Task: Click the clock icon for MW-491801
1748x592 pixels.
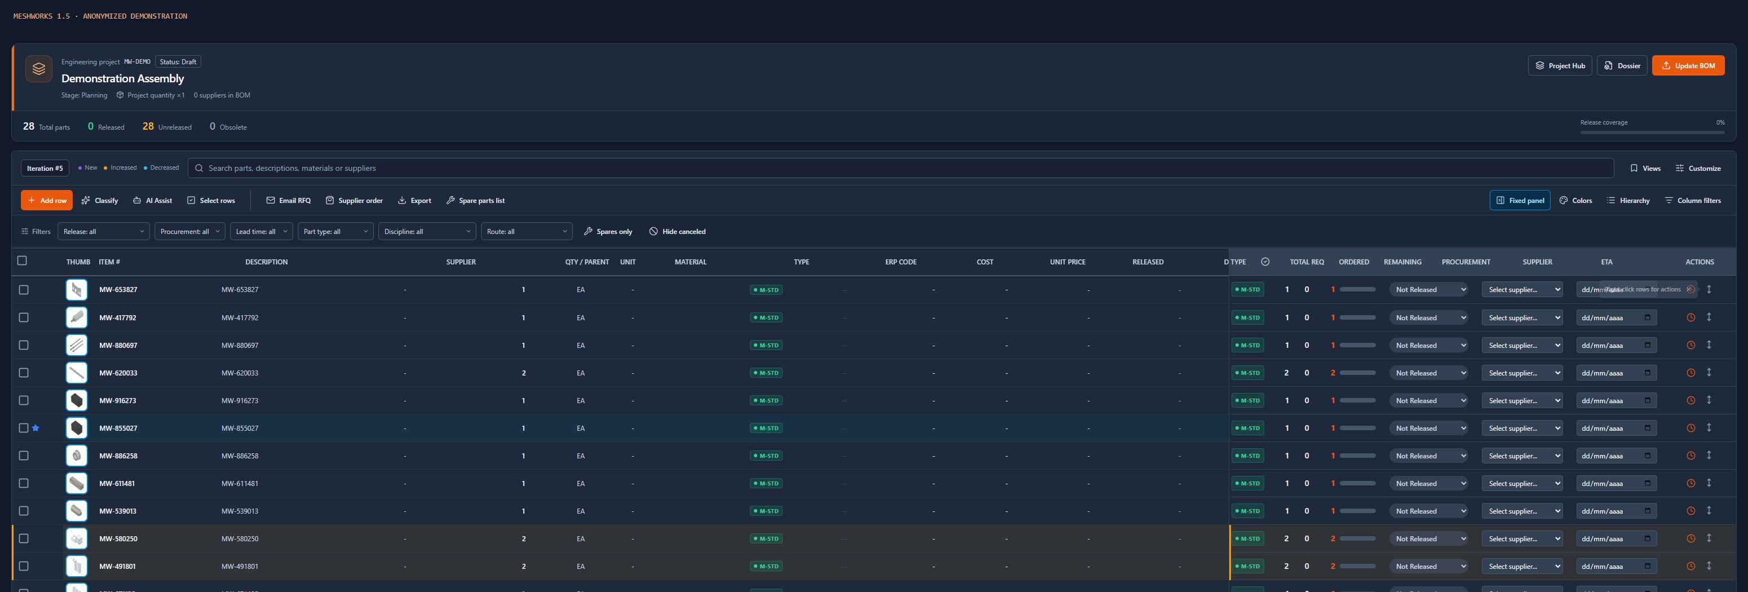Action: tap(1690, 566)
